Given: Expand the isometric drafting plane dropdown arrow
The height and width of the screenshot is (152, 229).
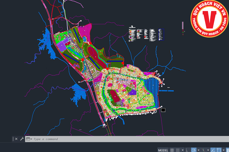Looking at the screenshot, I should click(209, 150).
